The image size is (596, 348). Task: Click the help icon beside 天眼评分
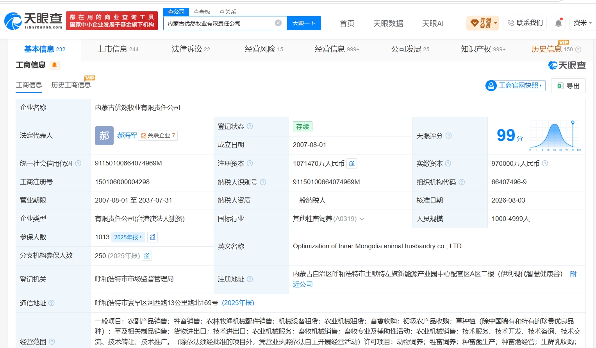448,136
